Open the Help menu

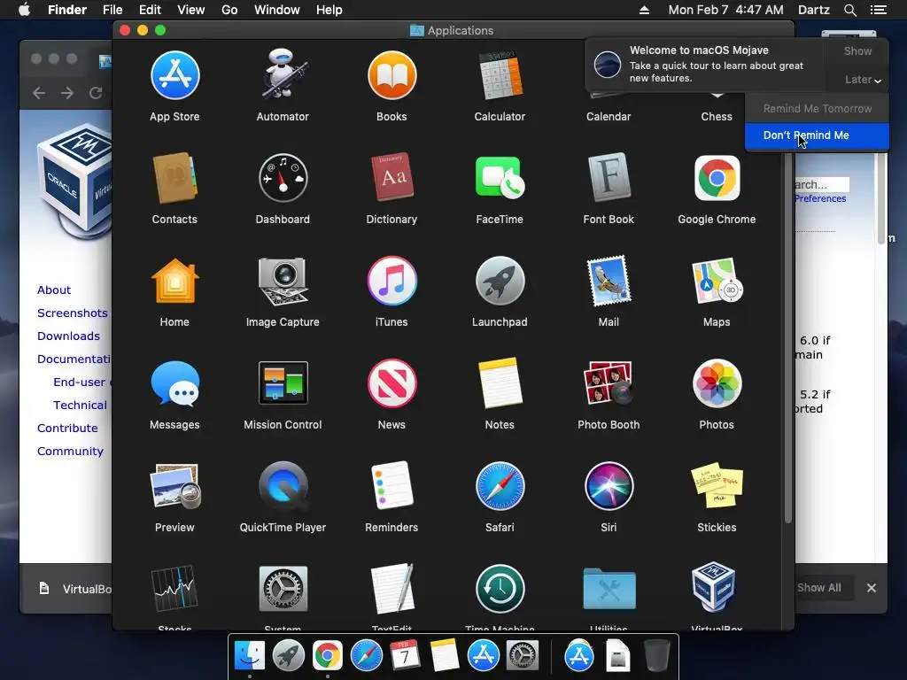329,10
